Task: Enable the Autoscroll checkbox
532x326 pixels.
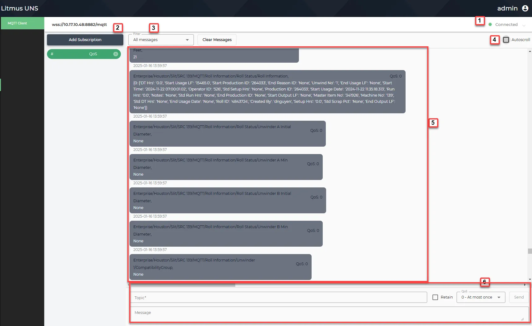Action: point(506,40)
